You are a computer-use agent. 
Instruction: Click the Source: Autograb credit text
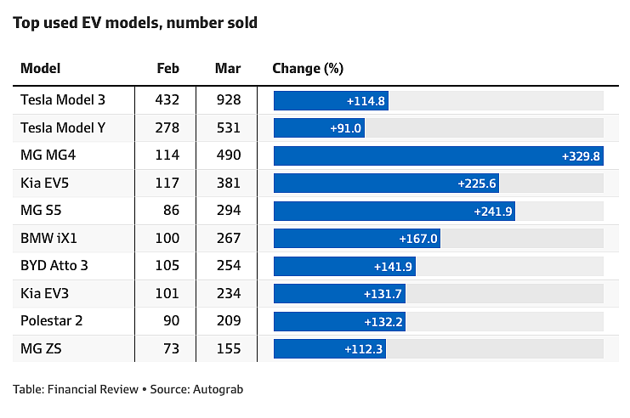point(196,389)
